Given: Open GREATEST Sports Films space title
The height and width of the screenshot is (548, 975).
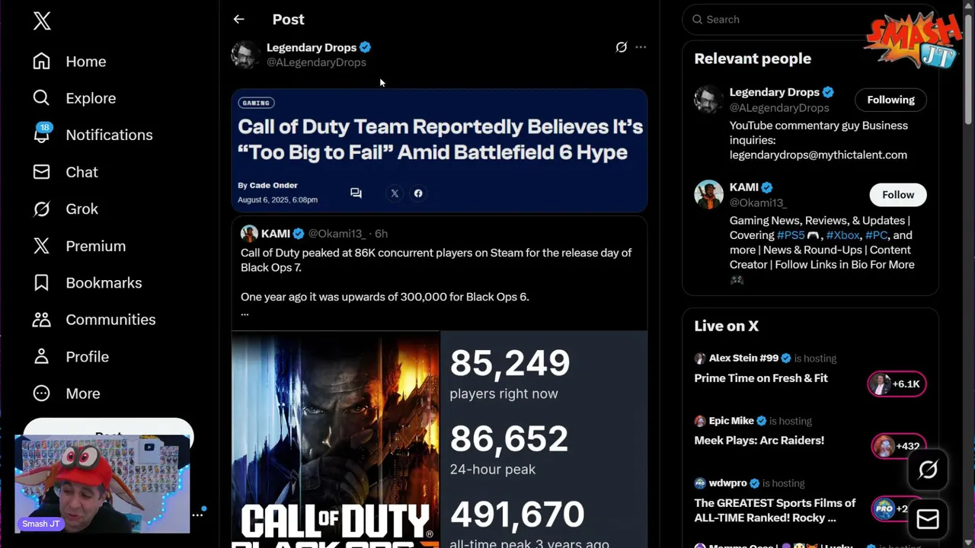Looking at the screenshot, I should click(x=775, y=511).
